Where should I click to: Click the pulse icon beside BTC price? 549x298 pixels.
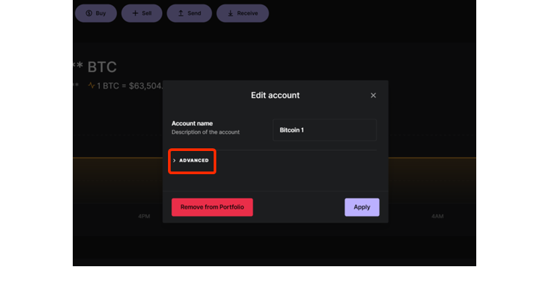point(91,85)
